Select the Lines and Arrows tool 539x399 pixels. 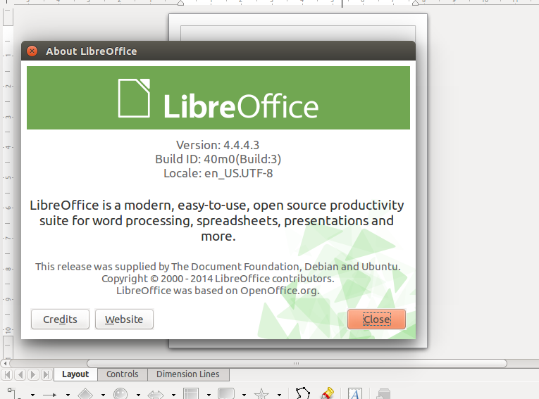pos(50,395)
